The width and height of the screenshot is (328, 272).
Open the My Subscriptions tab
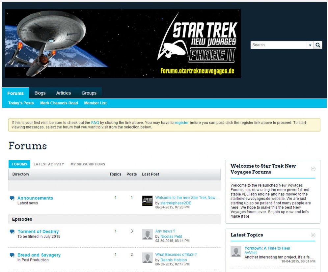pyautogui.click(x=88, y=164)
